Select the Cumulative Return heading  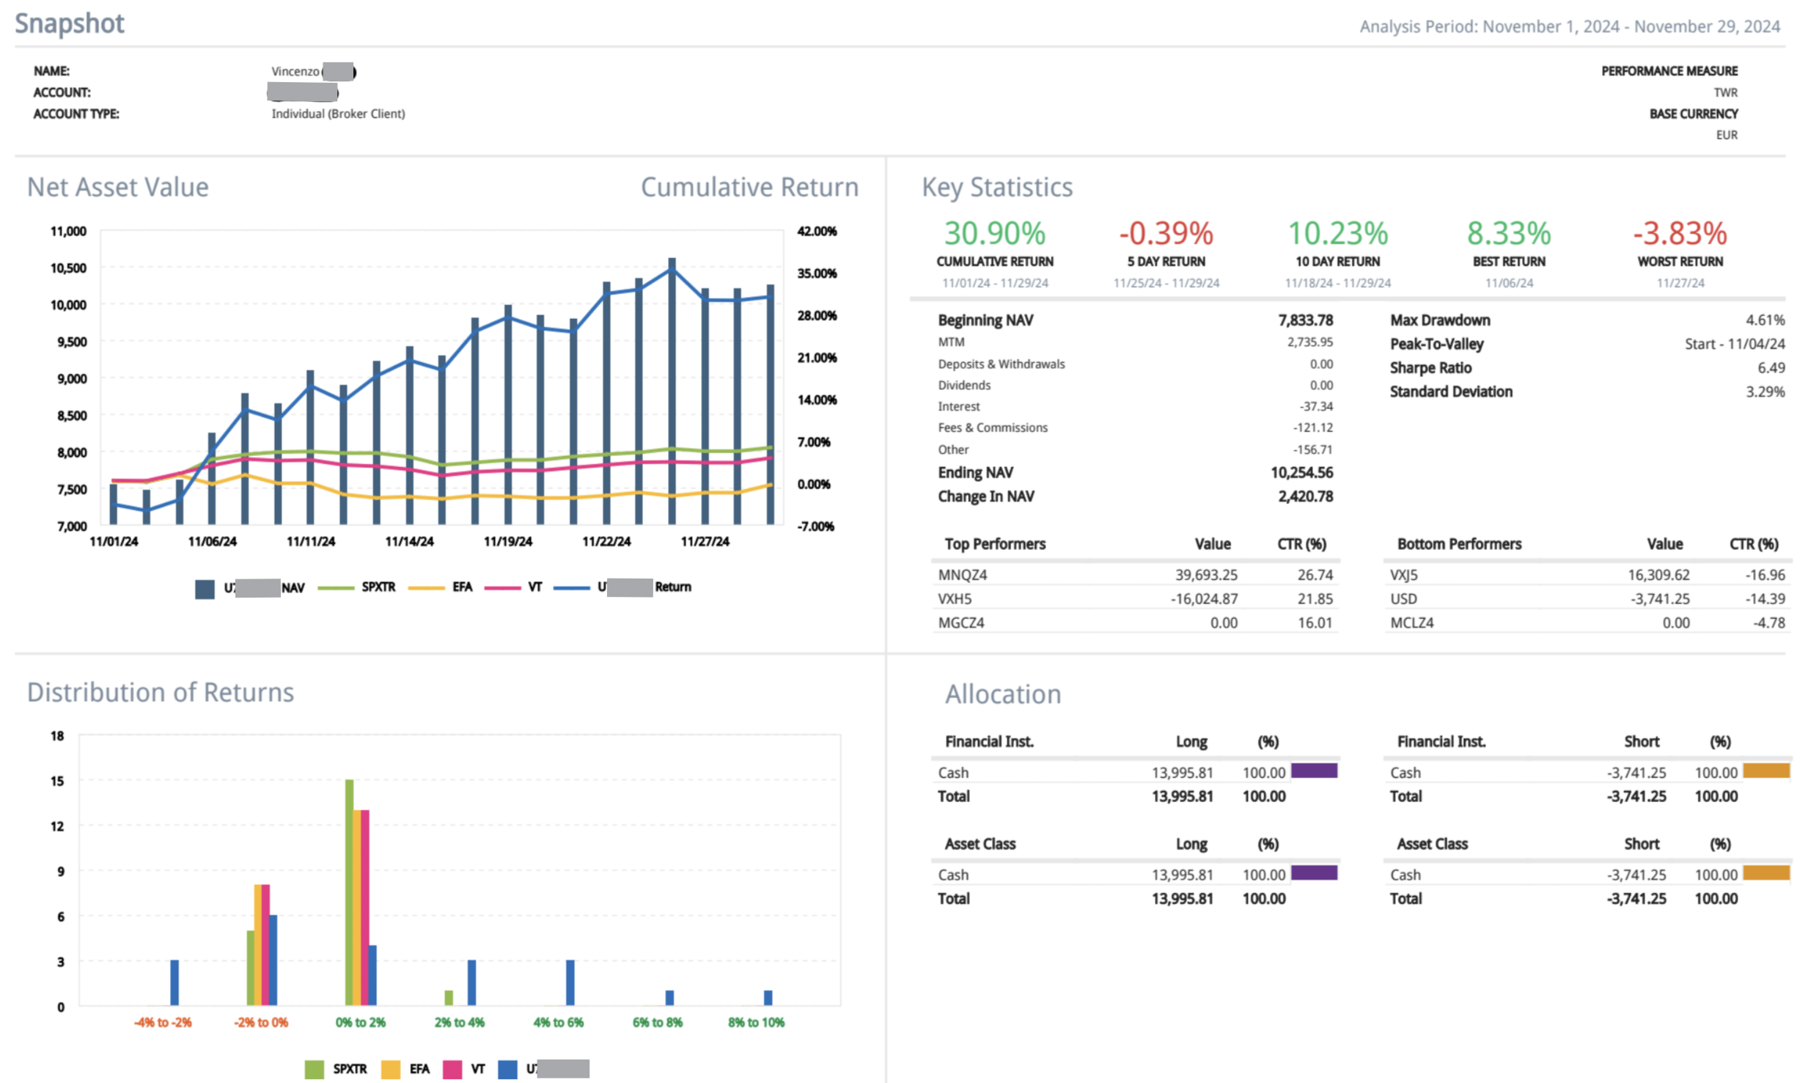click(x=749, y=187)
